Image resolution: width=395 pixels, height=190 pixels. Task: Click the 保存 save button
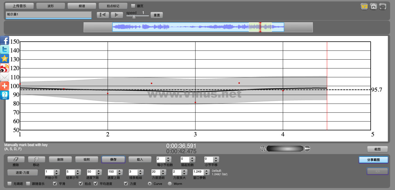pyautogui.click(x=113, y=159)
